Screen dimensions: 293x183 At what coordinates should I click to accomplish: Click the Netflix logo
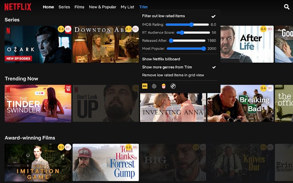tap(18, 7)
